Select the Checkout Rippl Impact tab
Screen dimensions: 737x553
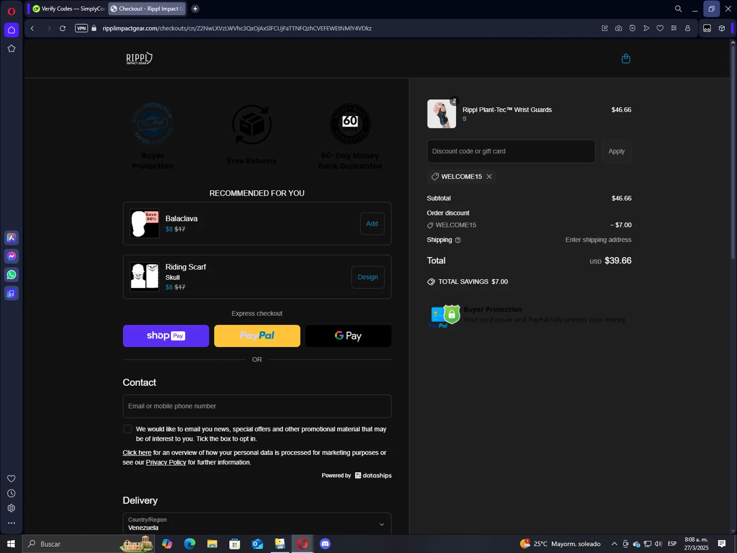point(147,9)
